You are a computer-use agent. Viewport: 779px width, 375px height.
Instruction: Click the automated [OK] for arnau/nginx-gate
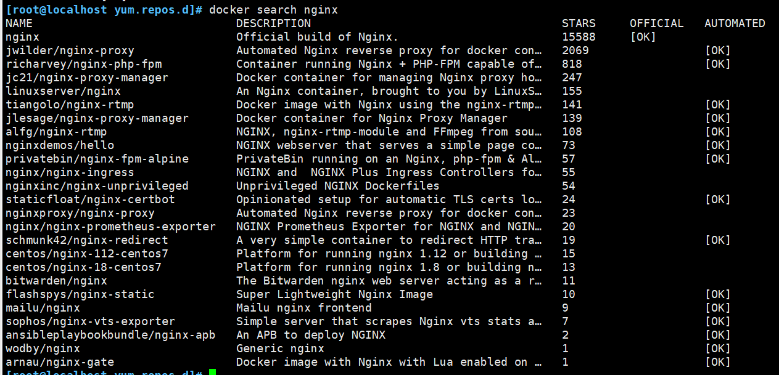click(717, 362)
